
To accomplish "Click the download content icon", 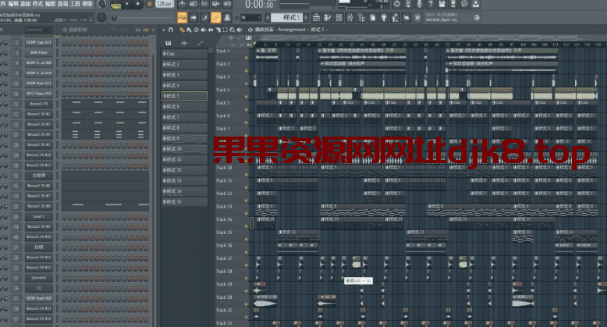I will (475, 4).
